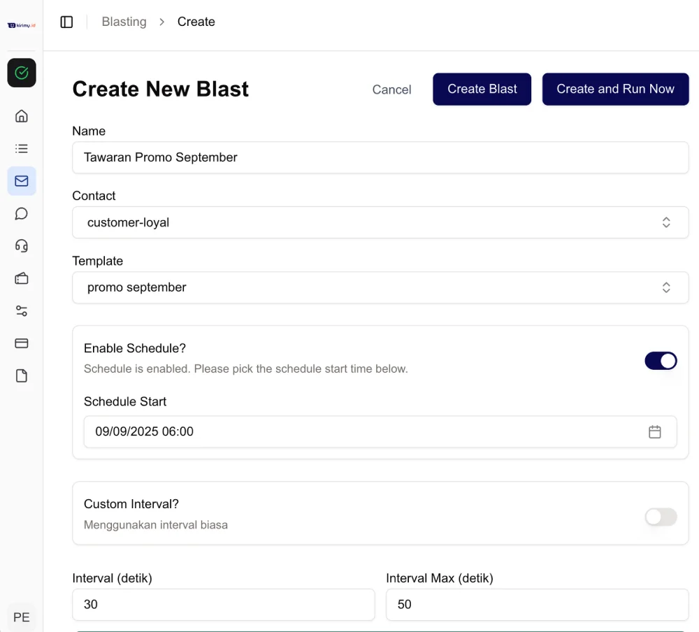The image size is (699, 632).
Task: Disable the Enable Schedule switch
Action: (660, 361)
